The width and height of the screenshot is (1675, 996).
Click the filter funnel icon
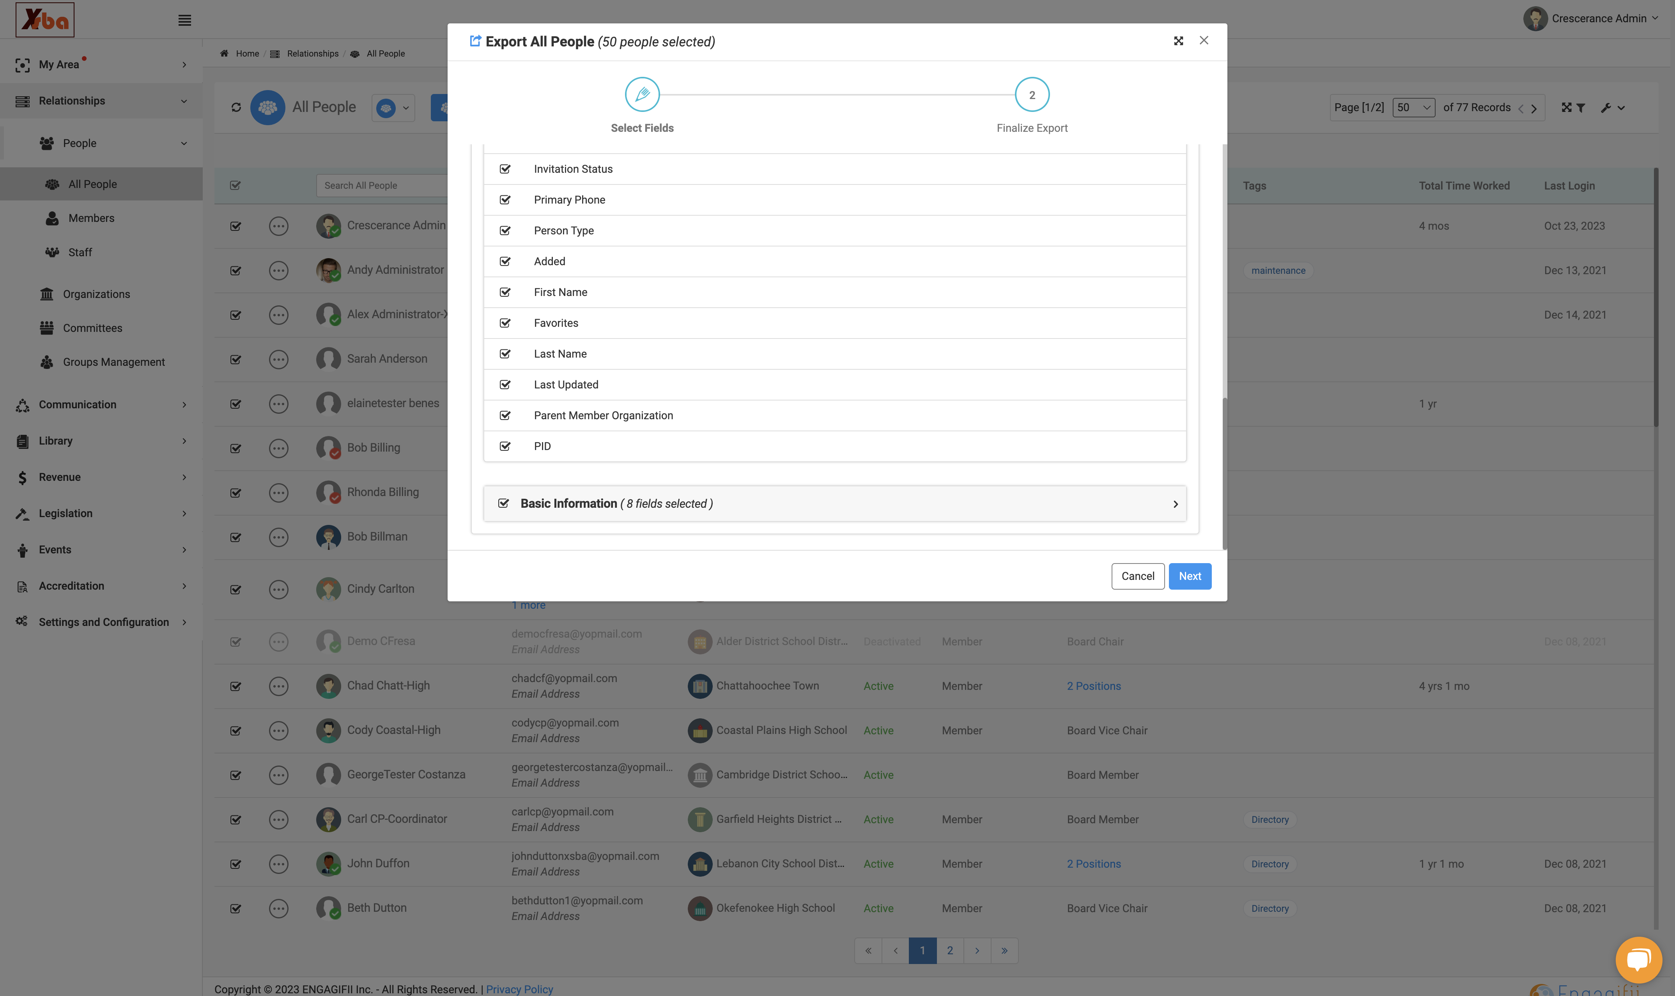[1580, 107]
